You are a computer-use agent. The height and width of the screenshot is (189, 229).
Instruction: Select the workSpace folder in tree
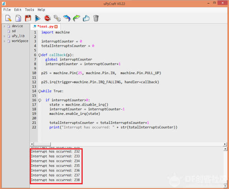(x=20, y=41)
